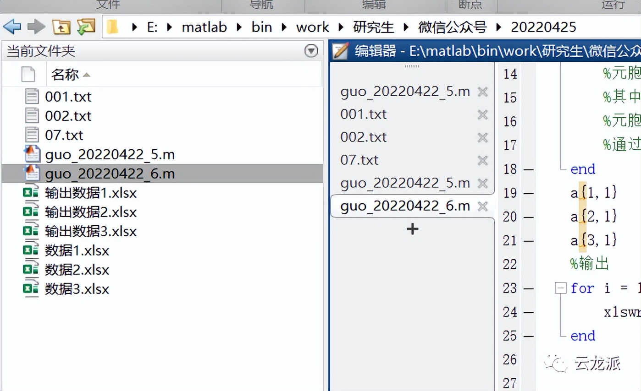
Task: Click the Excel icon next to 数据3.xlsx
Action: pyautogui.click(x=31, y=289)
